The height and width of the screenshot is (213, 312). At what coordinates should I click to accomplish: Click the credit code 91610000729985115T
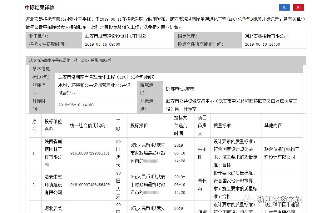[x=90, y=153]
